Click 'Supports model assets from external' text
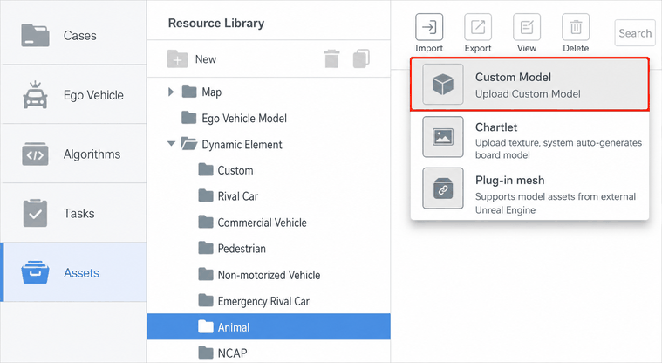The width and height of the screenshot is (662, 363). (x=556, y=196)
